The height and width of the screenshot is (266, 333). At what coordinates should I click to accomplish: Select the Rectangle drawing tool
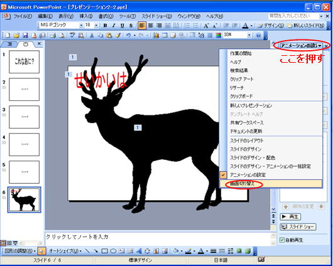(104, 251)
